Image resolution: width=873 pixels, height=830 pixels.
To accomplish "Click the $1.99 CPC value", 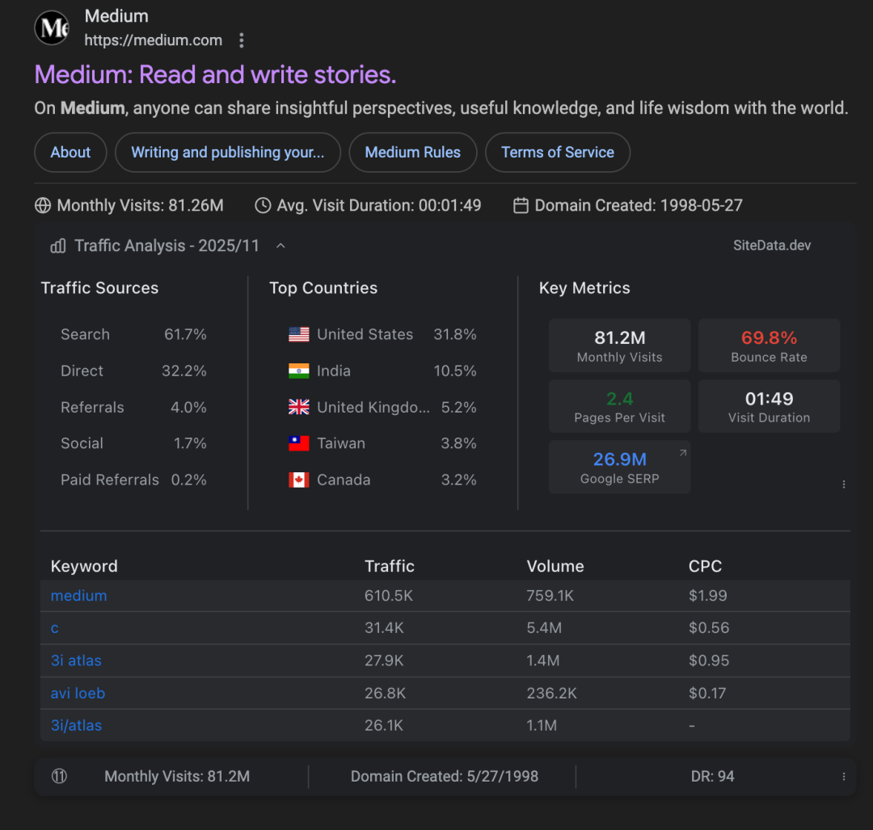I will (707, 595).
